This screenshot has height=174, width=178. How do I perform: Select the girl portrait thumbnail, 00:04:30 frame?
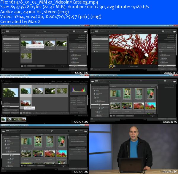pos(150,93)
